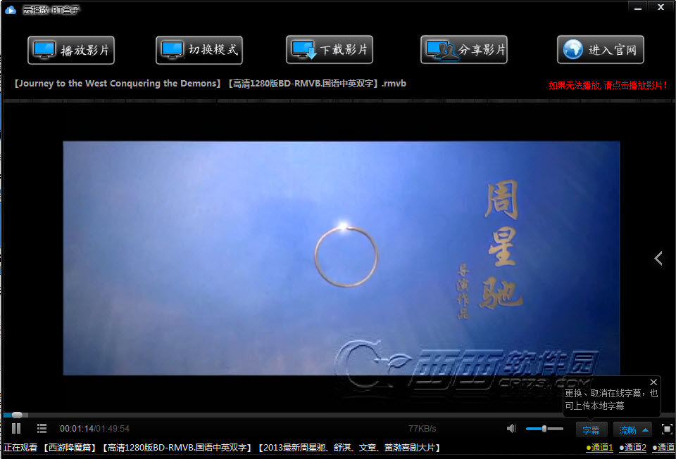Click the cloud app logo icon
This screenshot has width=676, height=459.
pos(11,10)
